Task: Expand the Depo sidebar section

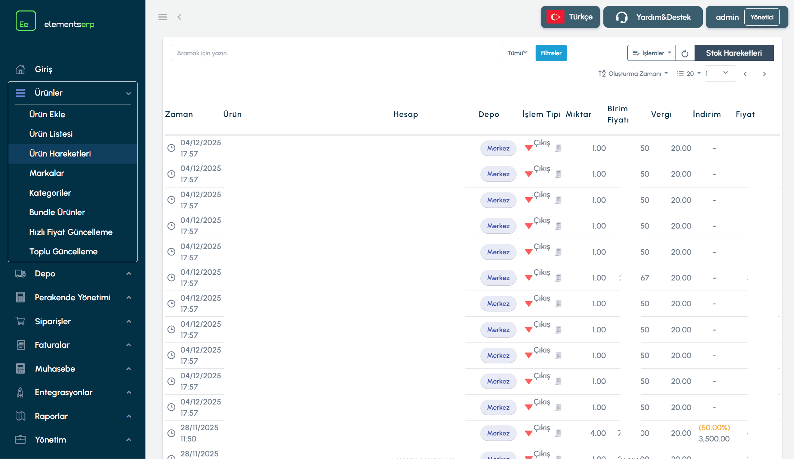Action: click(x=73, y=273)
